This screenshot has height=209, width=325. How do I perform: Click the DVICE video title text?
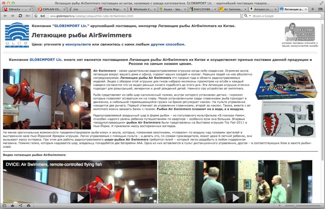[54, 164]
